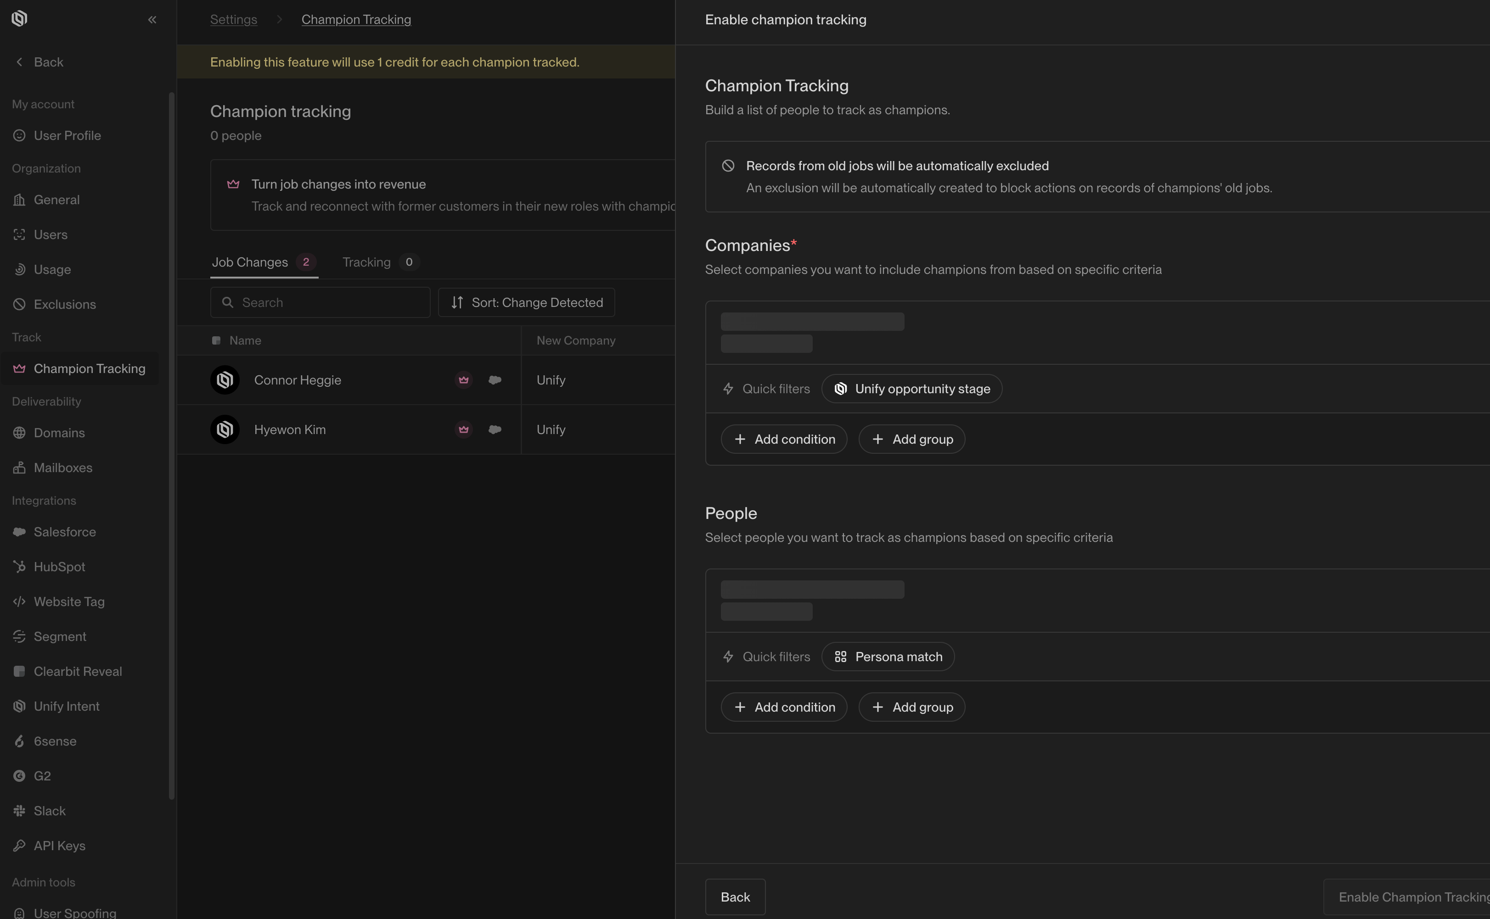Image resolution: width=1490 pixels, height=919 pixels.
Task: Collapse the sidebar with the double chevron
Action: click(152, 19)
